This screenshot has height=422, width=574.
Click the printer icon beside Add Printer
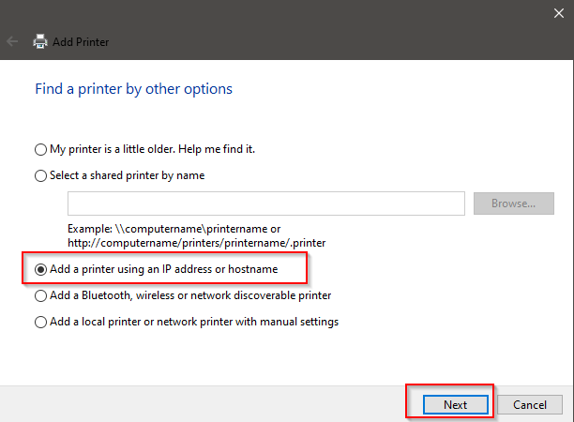(40, 42)
